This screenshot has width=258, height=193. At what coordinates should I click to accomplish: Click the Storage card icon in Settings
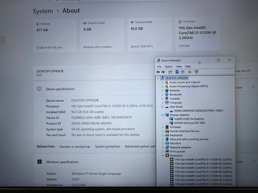click(37, 24)
